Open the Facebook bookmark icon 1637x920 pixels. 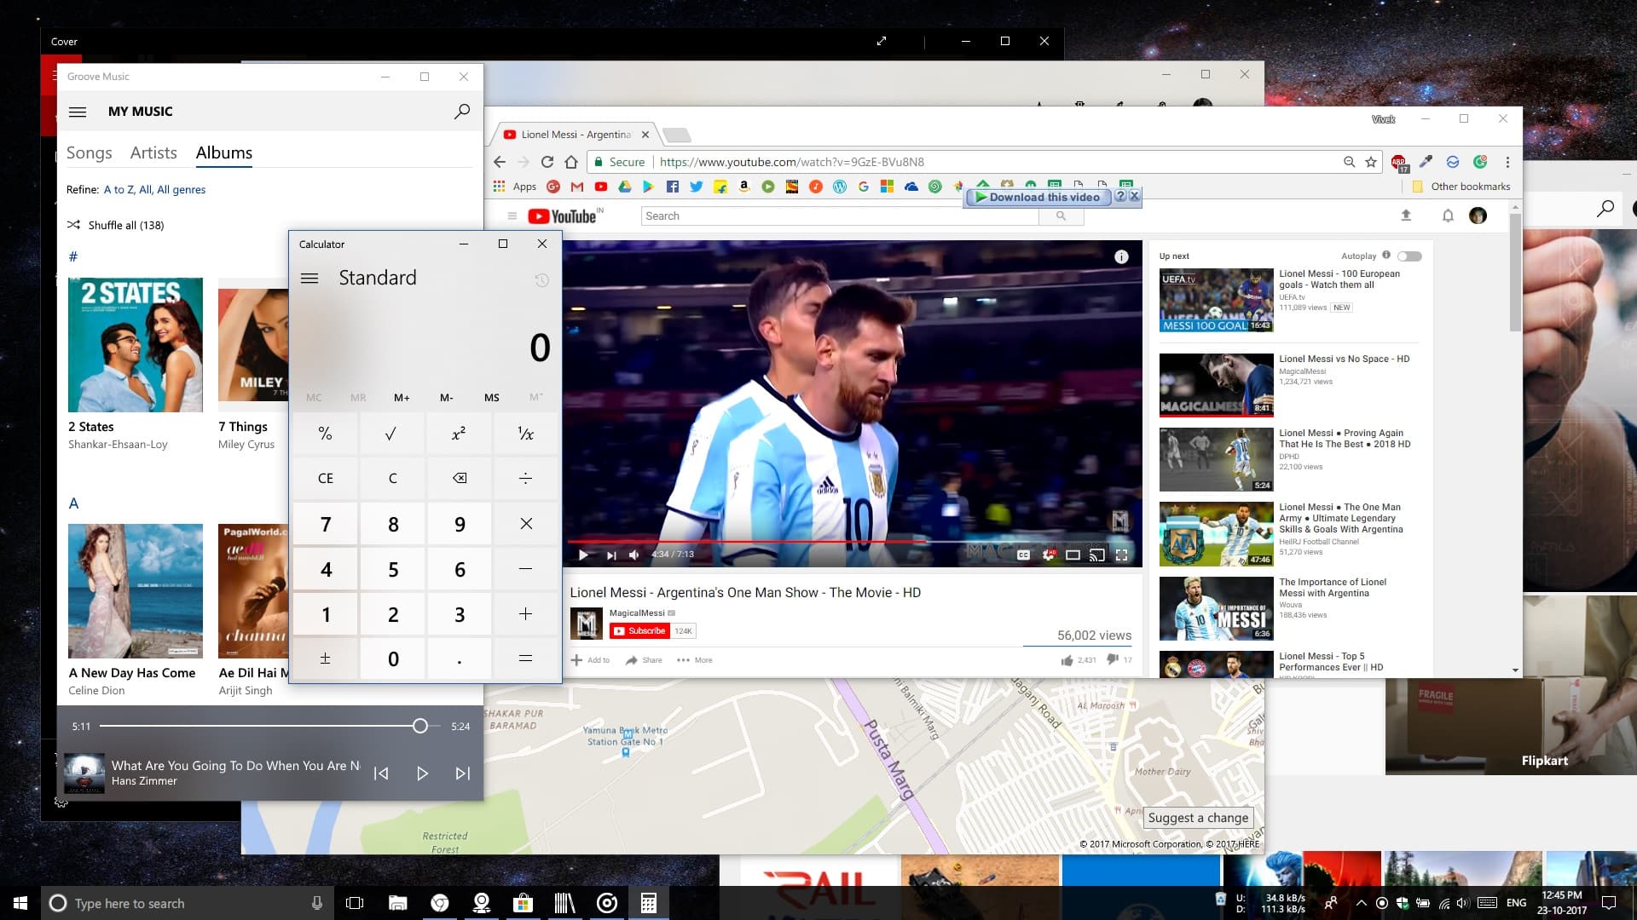673,187
